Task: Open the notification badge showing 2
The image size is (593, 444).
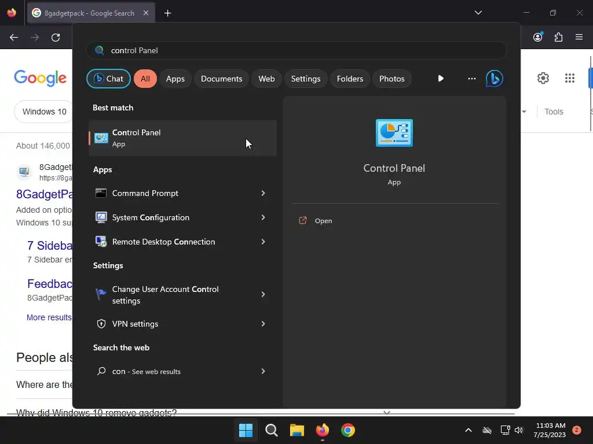Action: (x=577, y=430)
